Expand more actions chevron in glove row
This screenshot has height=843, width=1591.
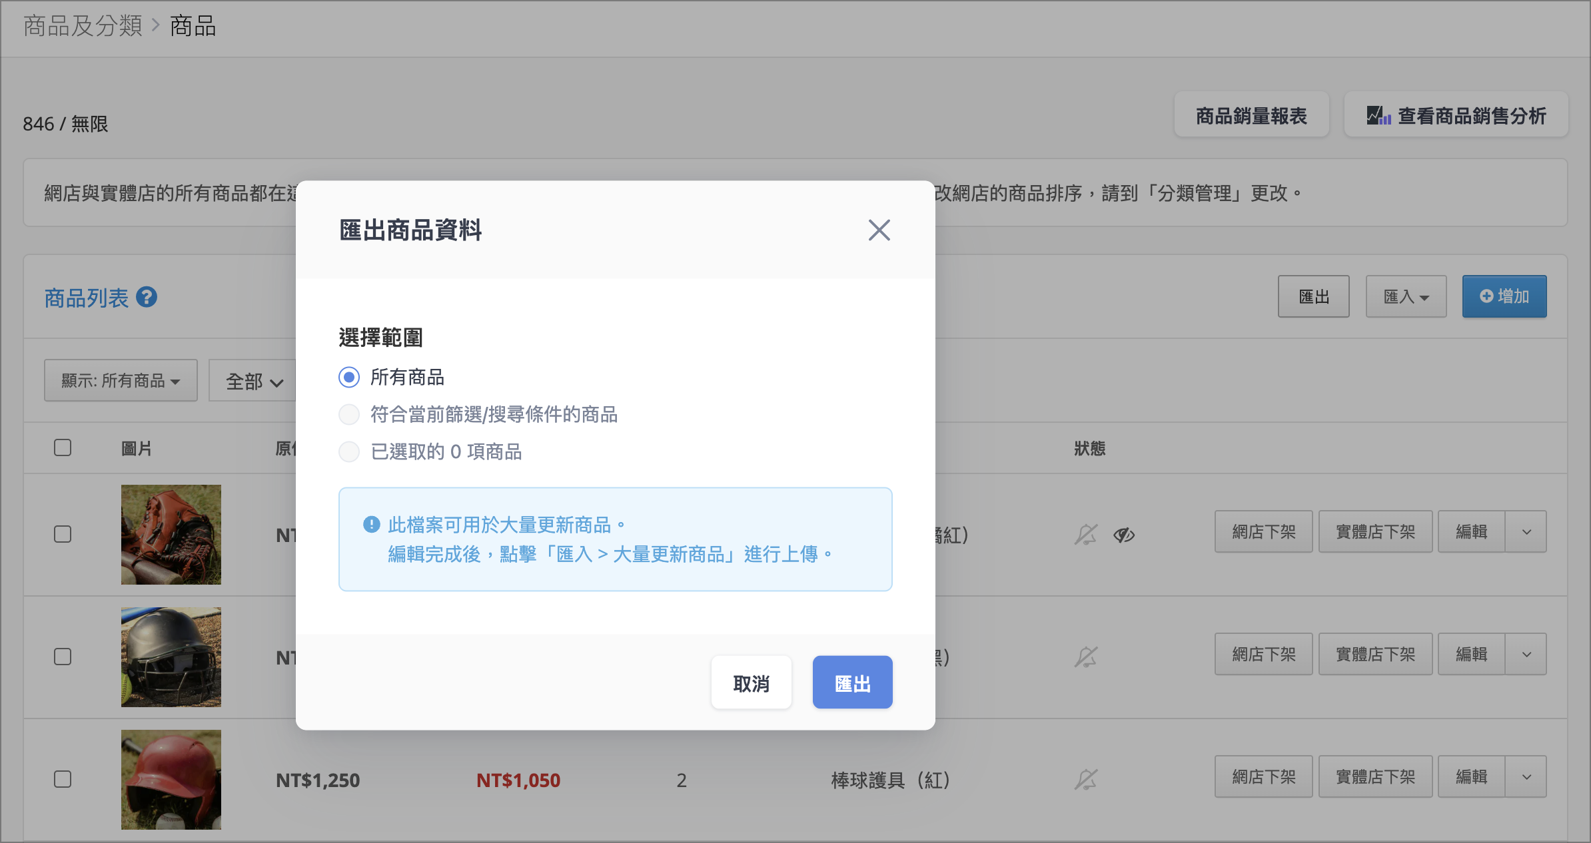(x=1526, y=531)
